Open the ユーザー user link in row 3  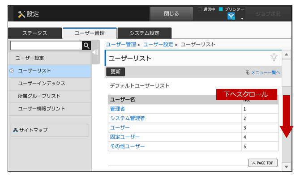(x=120, y=127)
